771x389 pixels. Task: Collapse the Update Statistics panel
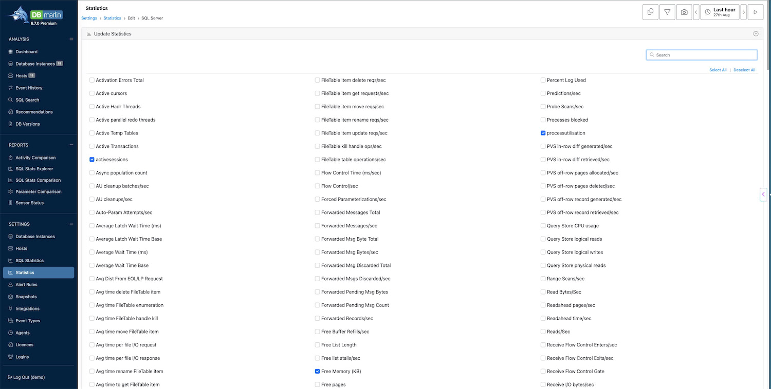756,34
